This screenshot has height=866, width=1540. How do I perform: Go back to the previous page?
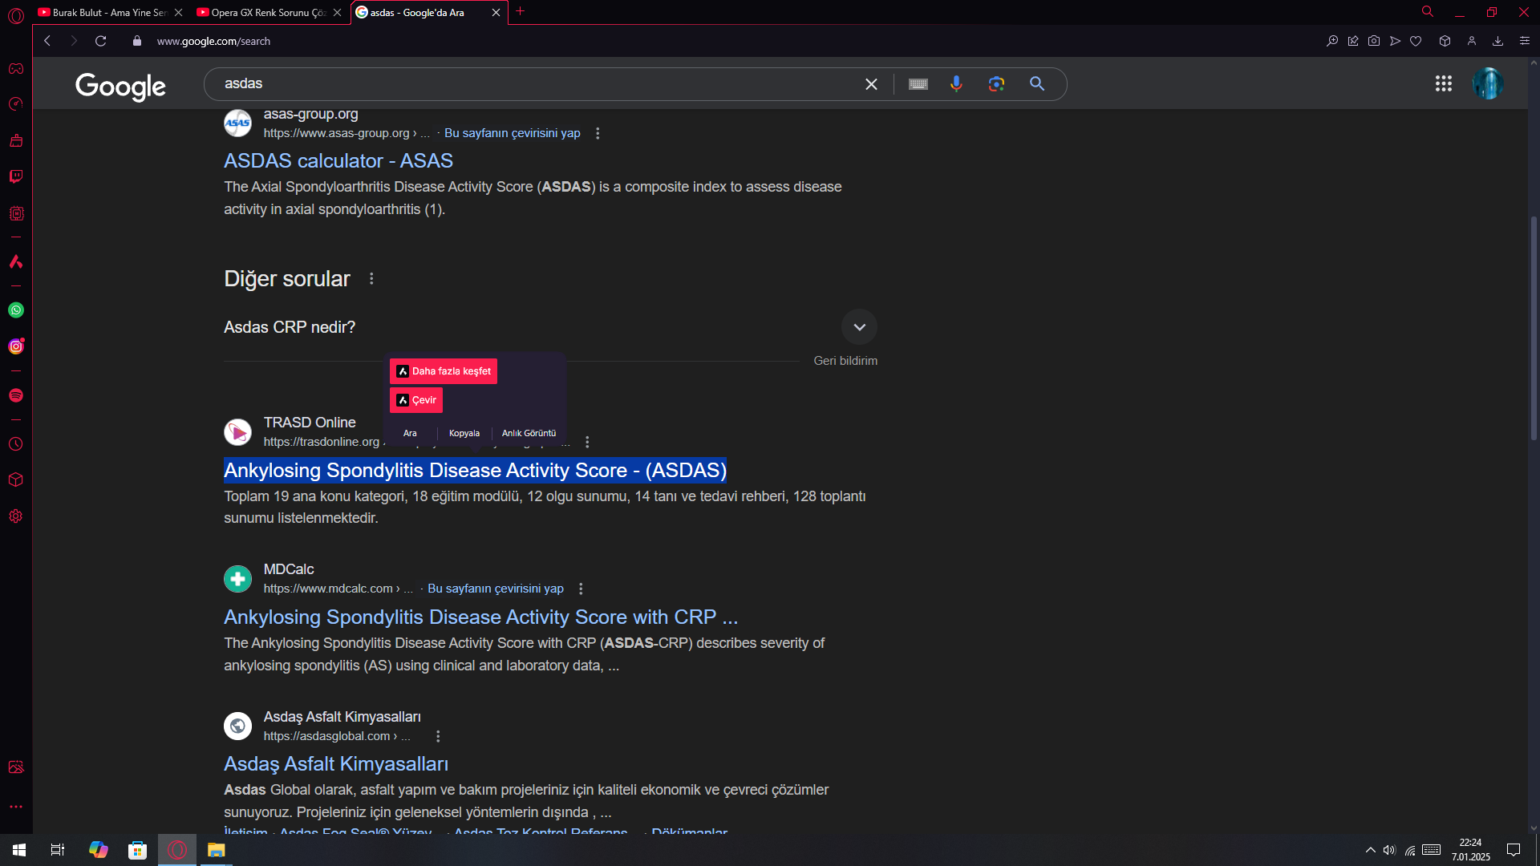pos(47,41)
